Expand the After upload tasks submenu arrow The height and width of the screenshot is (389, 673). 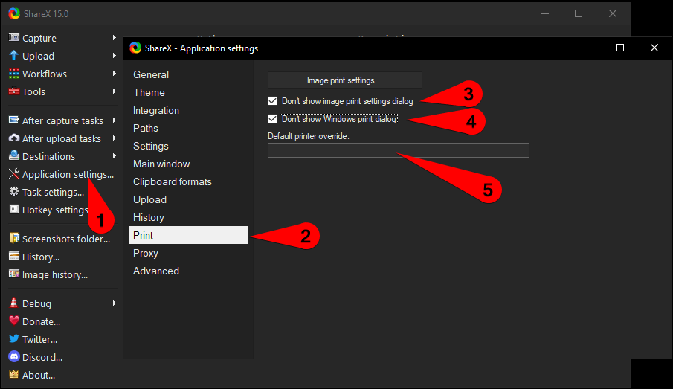[x=115, y=138]
